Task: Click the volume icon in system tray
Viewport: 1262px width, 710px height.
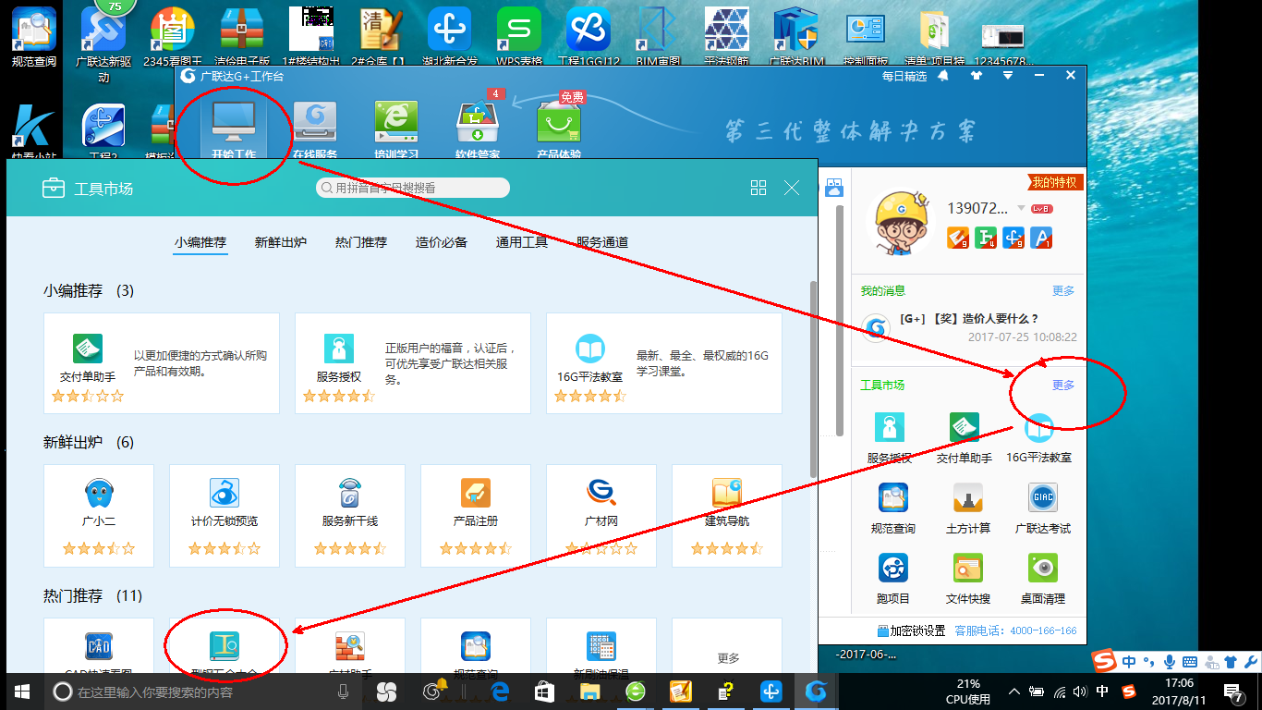Action: (1080, 692)
